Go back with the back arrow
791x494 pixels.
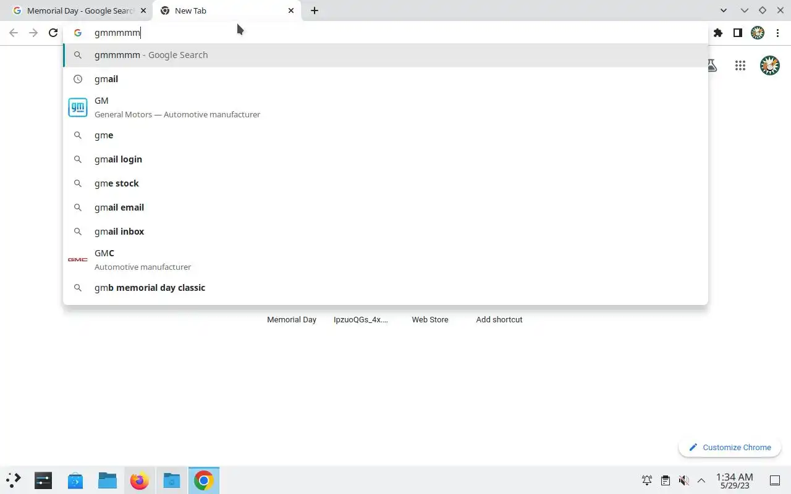coord(14,33)
